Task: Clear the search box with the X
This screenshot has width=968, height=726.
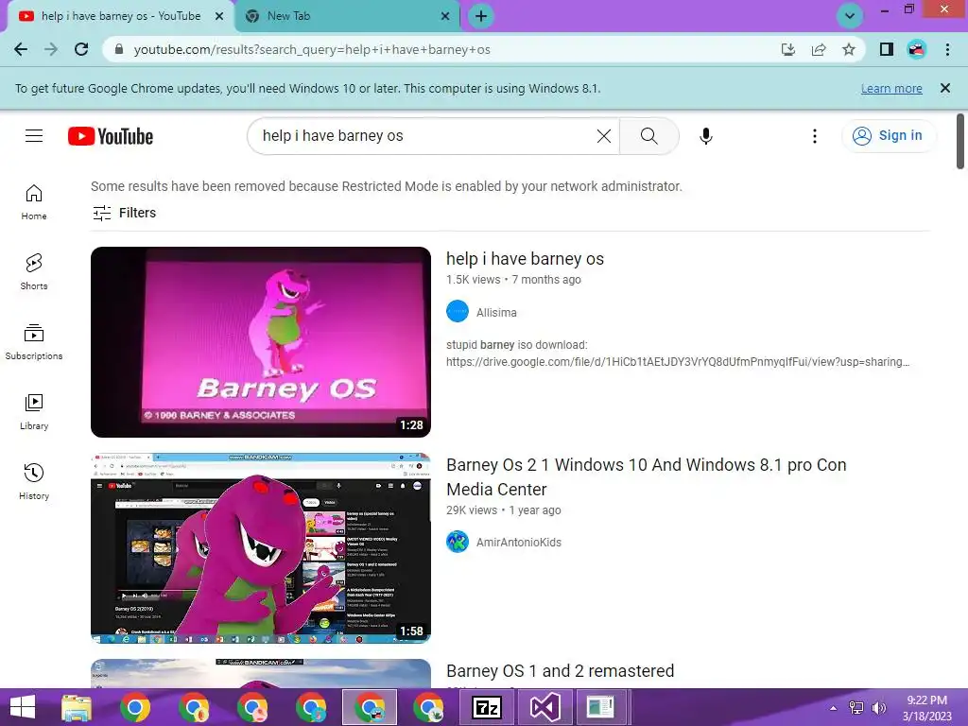Action: click(604, 136)
